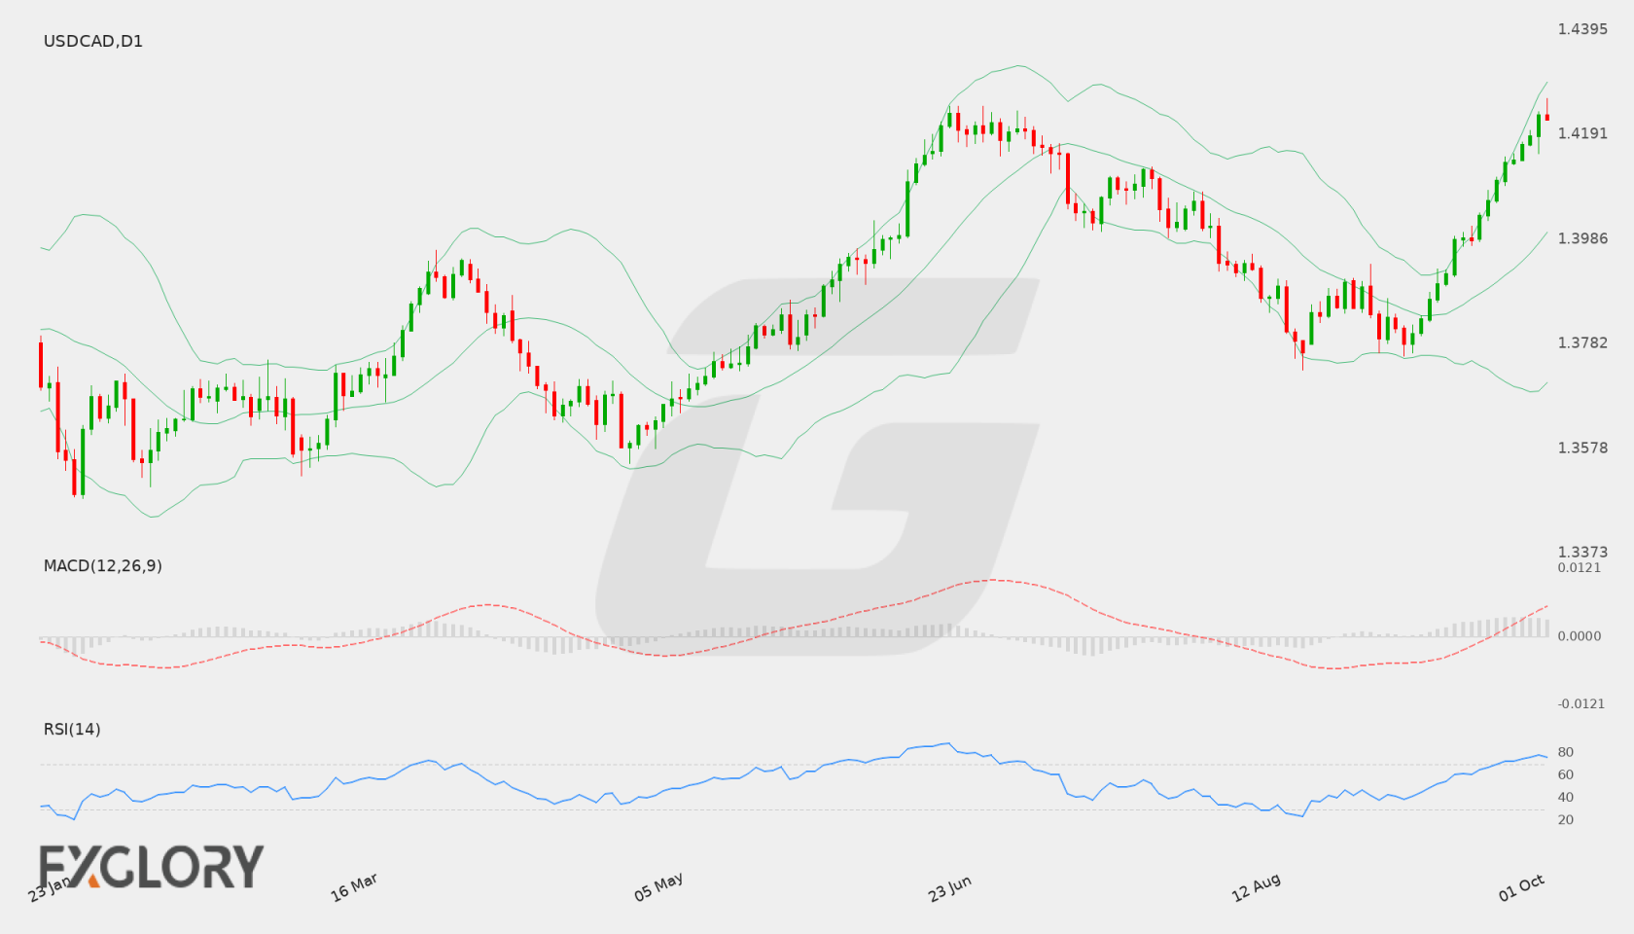Click the 01 Oct date label

(1521, 887)
